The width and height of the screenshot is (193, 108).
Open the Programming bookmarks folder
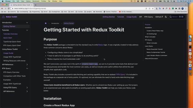tap(35, 12)
